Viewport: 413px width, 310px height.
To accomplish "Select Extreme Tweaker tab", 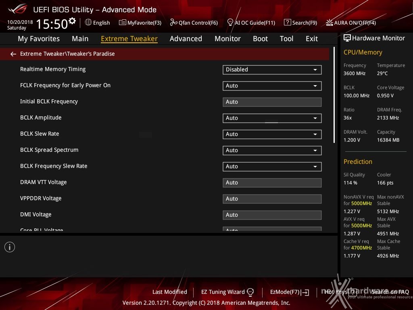I will tap(129, 39).
